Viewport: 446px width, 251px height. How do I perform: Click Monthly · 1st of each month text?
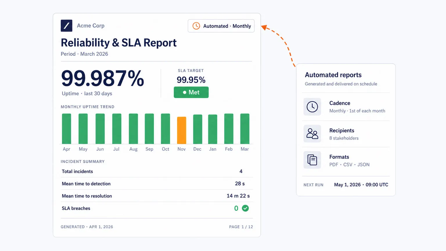pyautogui.click(x=357, y=111)
